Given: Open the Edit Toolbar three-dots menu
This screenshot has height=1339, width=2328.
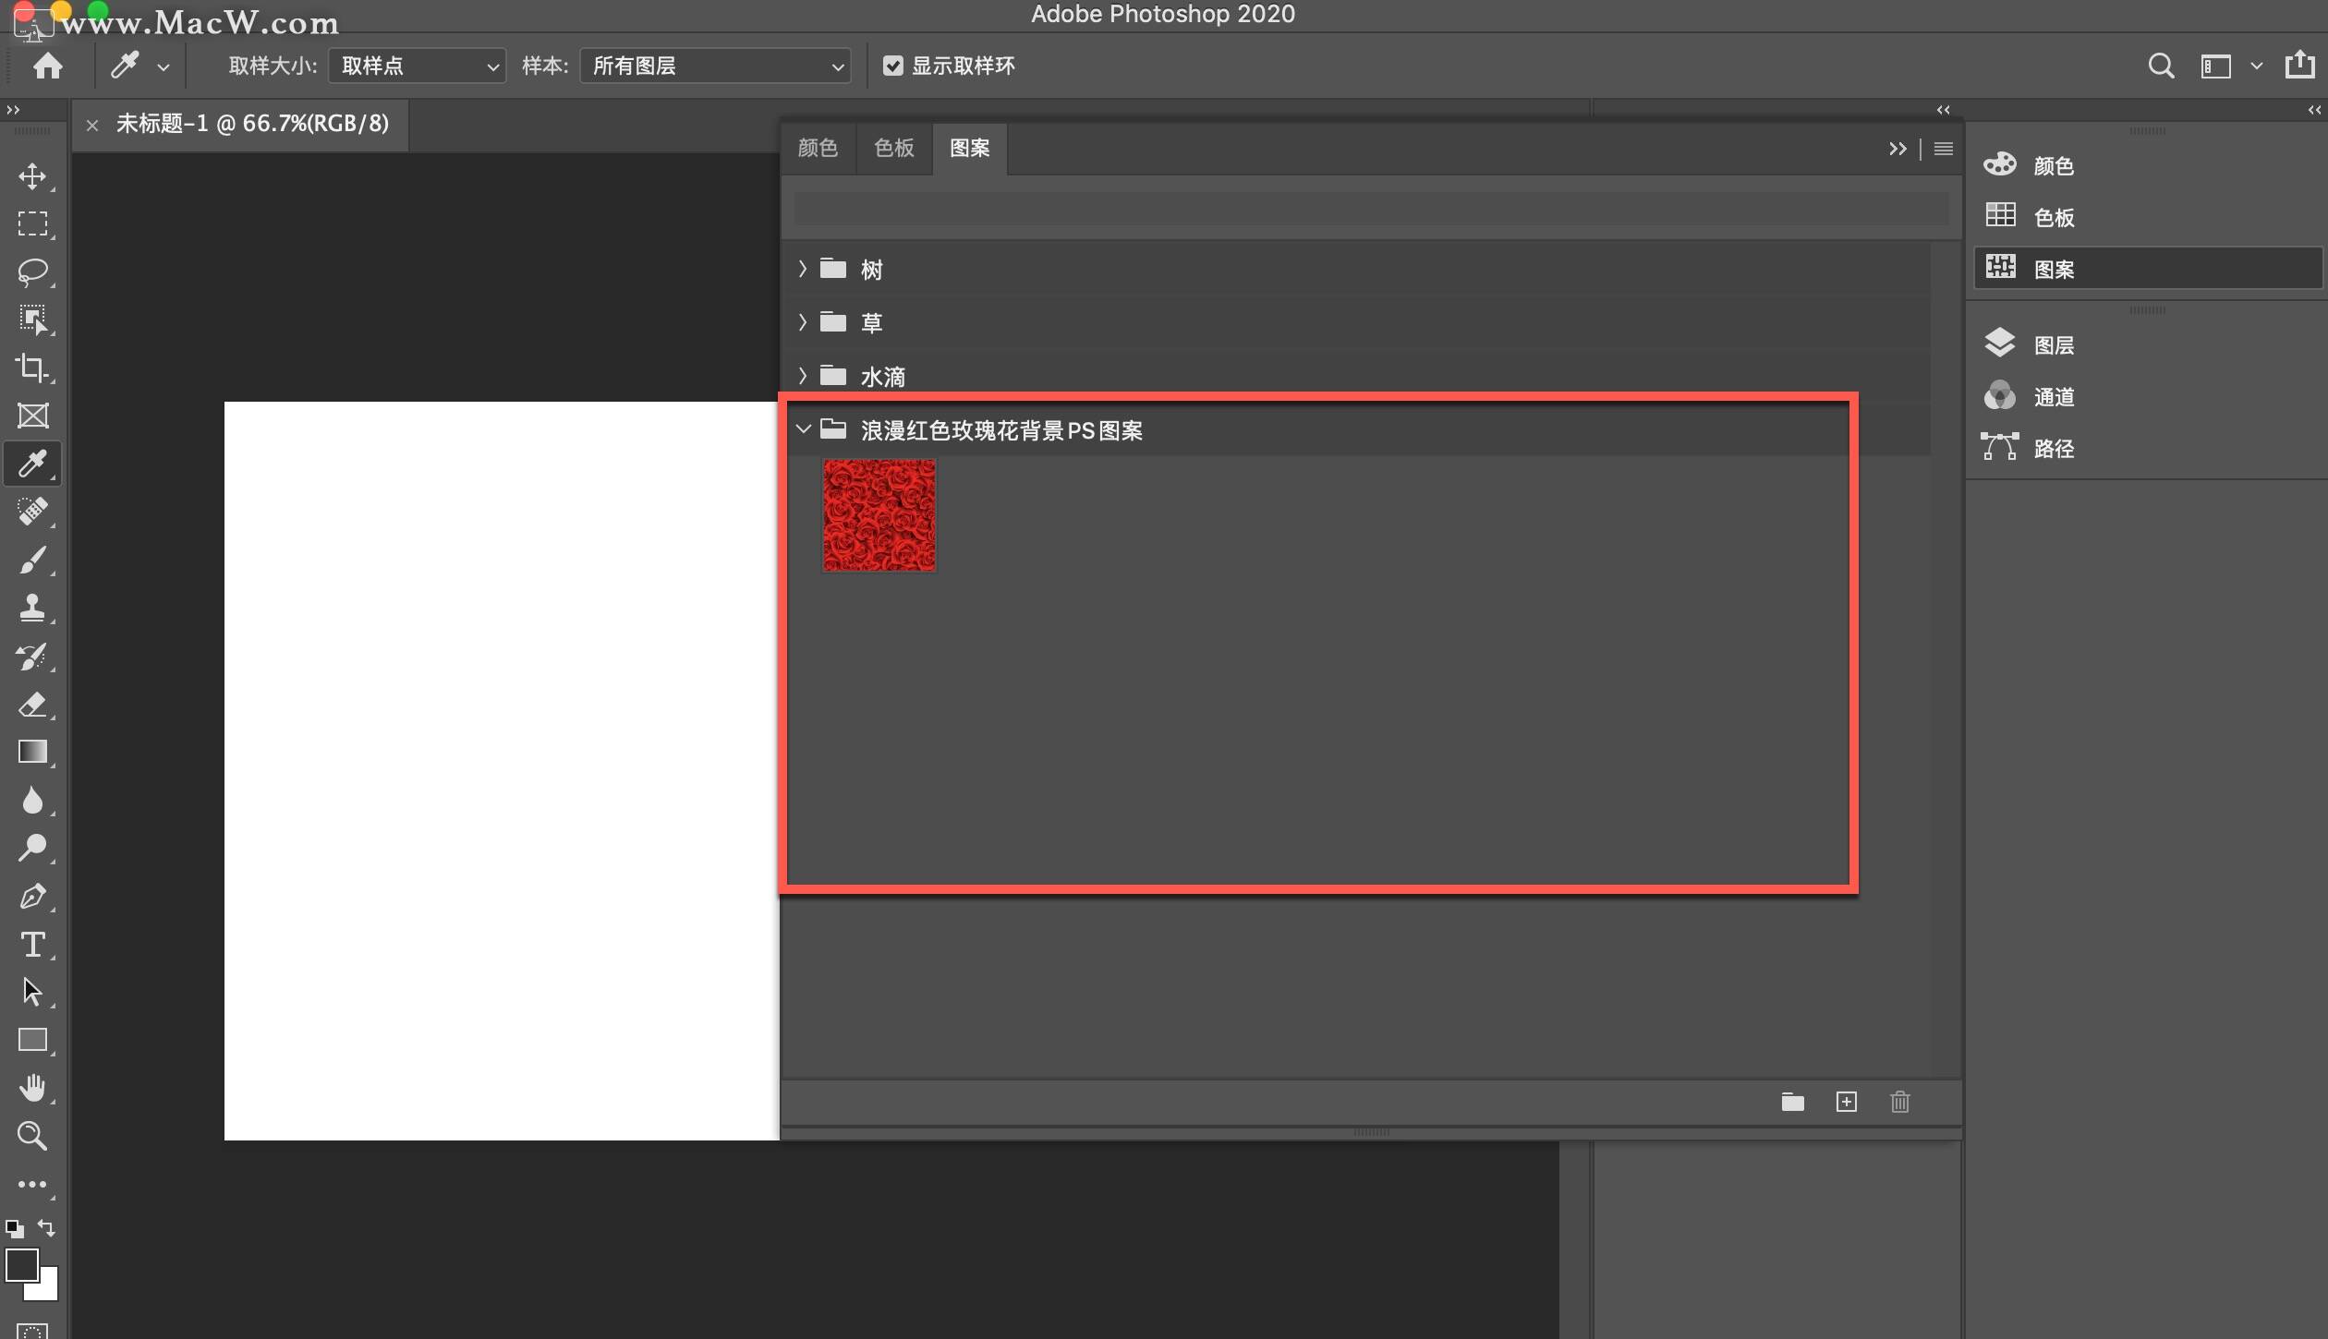Looking at the screenshot, I should pyautogui.click(x=32, y=1184).
